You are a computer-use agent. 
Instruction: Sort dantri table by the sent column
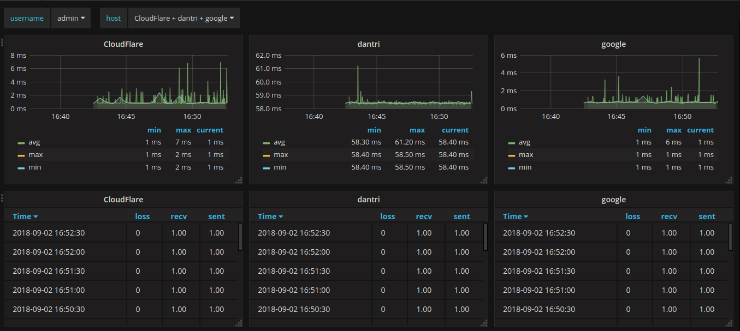click(461, 216)
